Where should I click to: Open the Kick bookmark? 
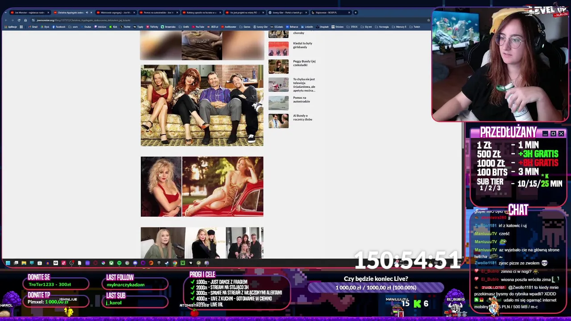pyautogui.click(x=113, y=27)
